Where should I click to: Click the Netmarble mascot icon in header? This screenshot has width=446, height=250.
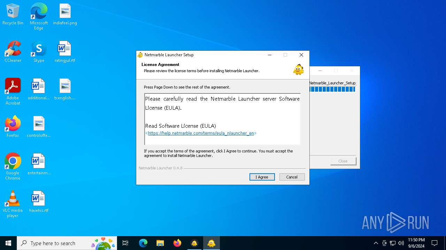click(x=299, y=69)
